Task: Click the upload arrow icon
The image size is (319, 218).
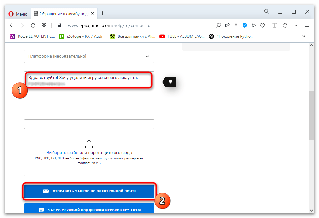Action: [89, 144]
